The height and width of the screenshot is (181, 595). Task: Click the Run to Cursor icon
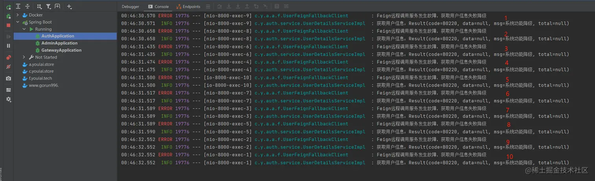coord(265,7)
